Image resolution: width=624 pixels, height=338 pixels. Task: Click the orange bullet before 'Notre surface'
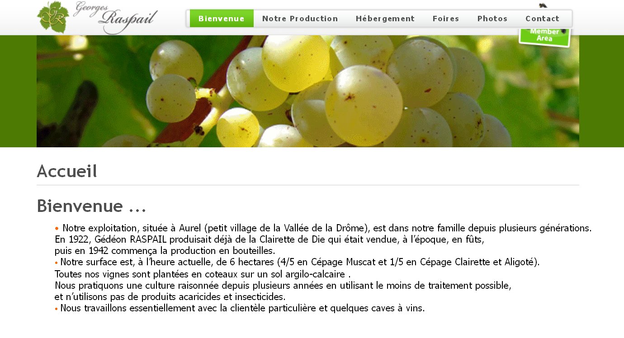[57, 263]
